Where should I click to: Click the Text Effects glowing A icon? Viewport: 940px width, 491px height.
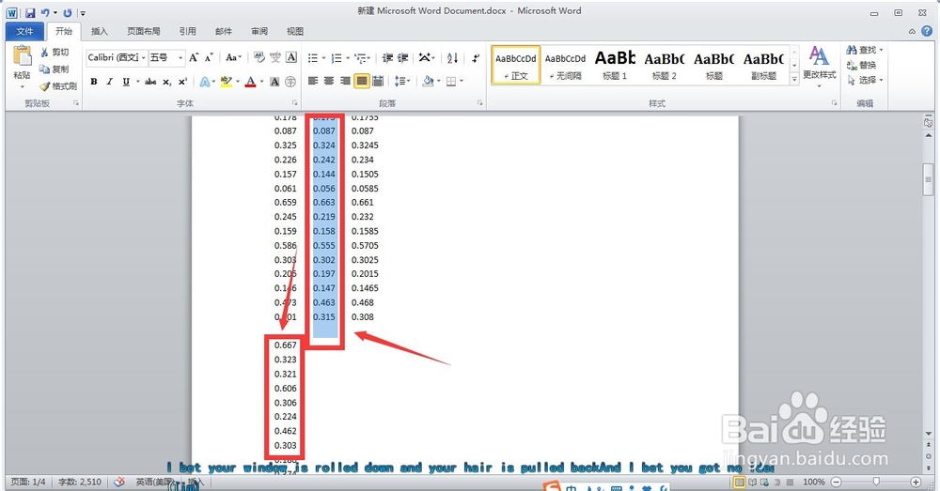pos(204,82)
